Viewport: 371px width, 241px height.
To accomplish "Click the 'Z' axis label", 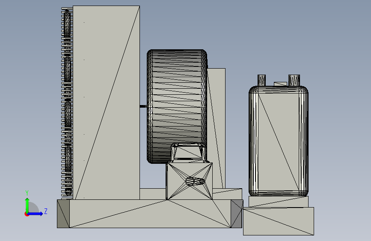I will tap(46, 211).
